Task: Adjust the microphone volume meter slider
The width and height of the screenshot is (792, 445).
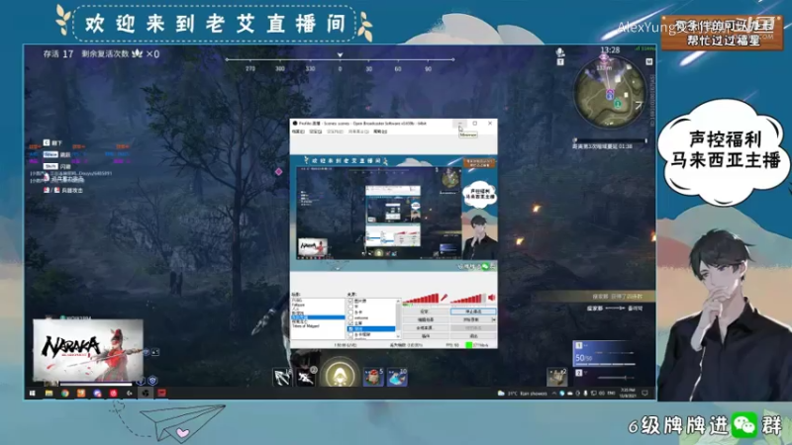Action: pos(420,298)
